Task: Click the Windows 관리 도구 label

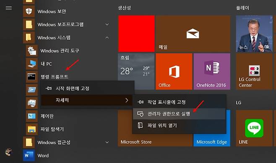Action: click(60, 51)
